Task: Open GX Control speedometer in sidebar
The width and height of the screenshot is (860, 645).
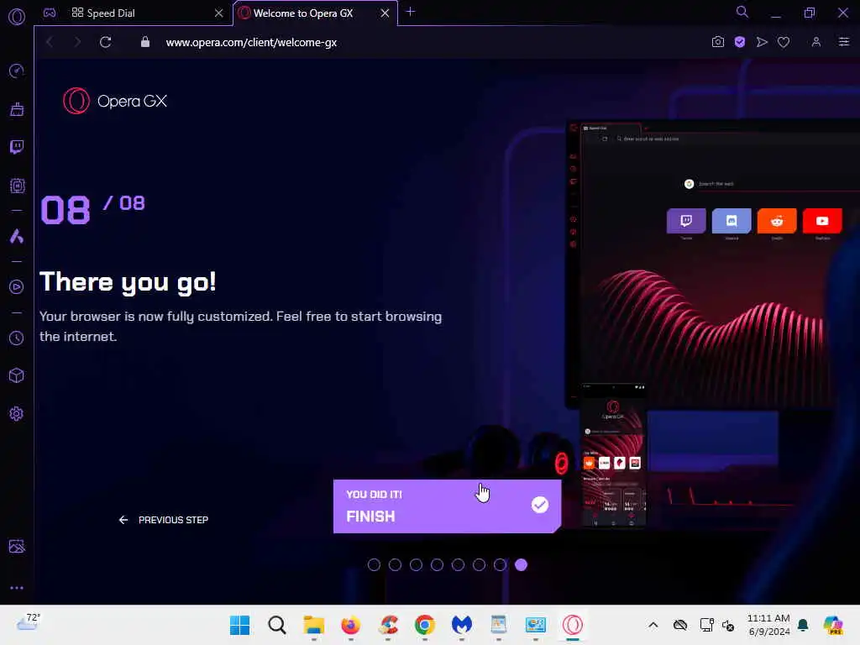Action: pos(17,71)
